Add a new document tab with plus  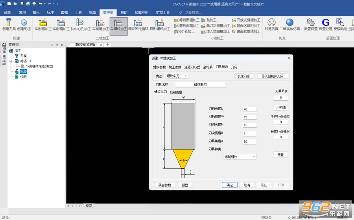[108, 45]
